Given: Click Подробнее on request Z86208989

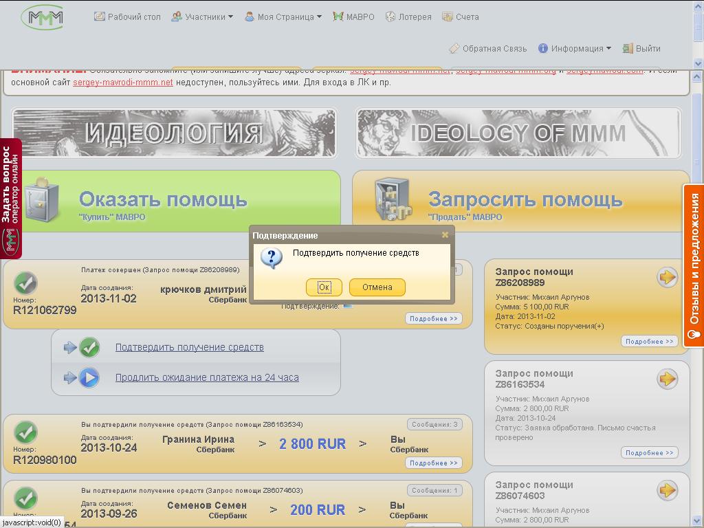Looking at the screenshot, I should tap(649, 341).
